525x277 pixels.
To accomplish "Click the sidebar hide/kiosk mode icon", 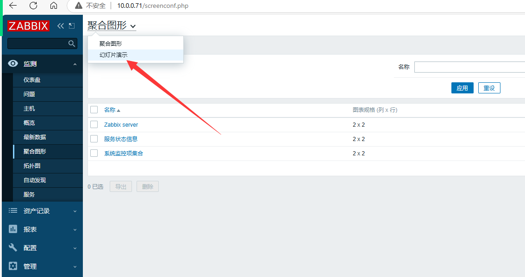I will pos(72,26).
